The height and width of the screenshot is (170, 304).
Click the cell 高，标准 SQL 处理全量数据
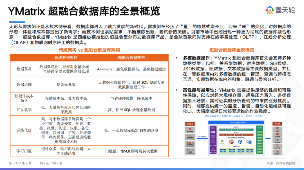(131, 110)
